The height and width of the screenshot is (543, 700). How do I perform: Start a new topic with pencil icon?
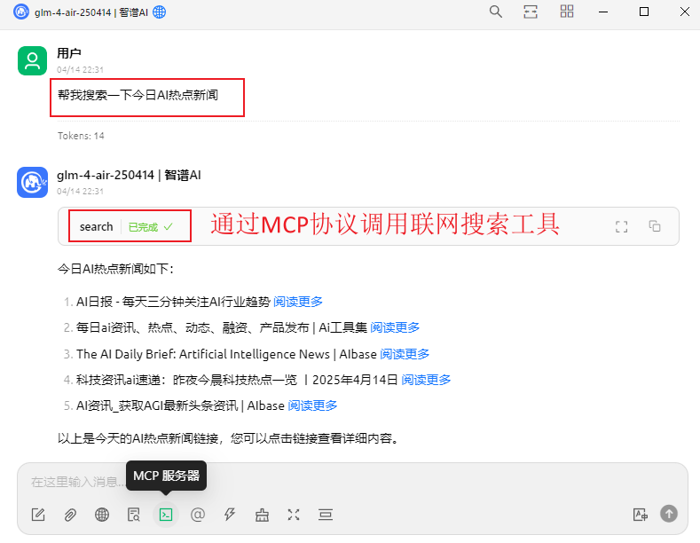point(38,515)
